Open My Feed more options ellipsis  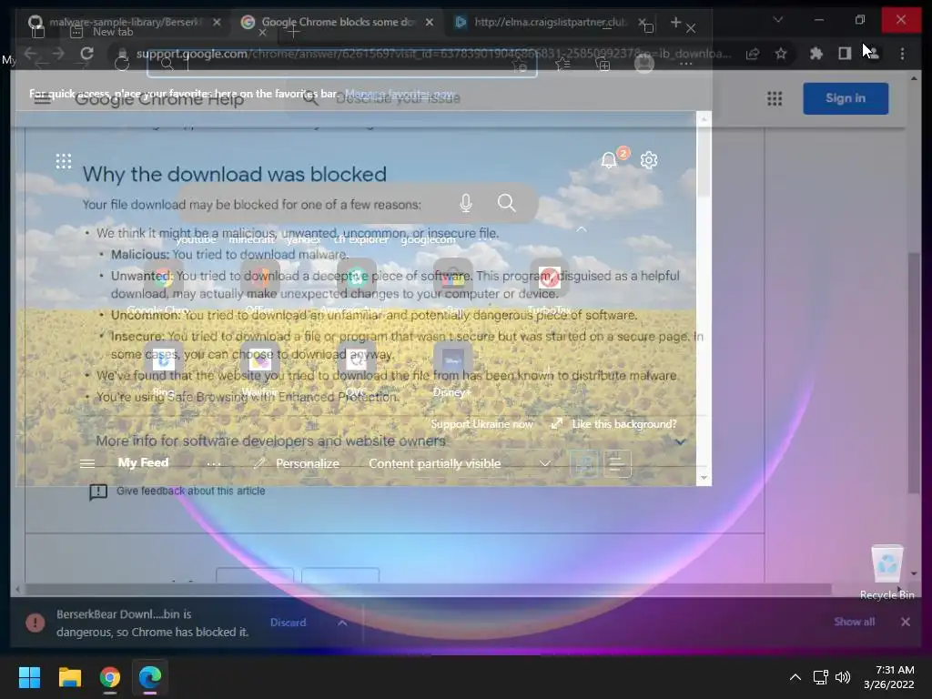(x=214, y=463)
